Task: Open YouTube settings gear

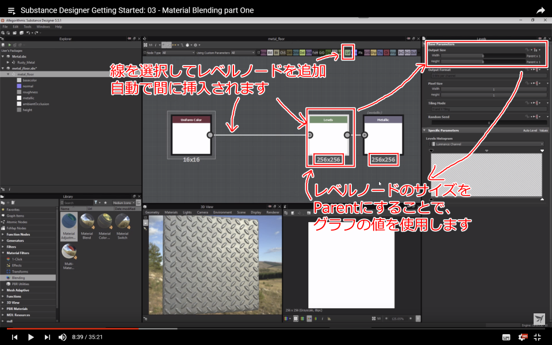Action: tap(523, 337)
